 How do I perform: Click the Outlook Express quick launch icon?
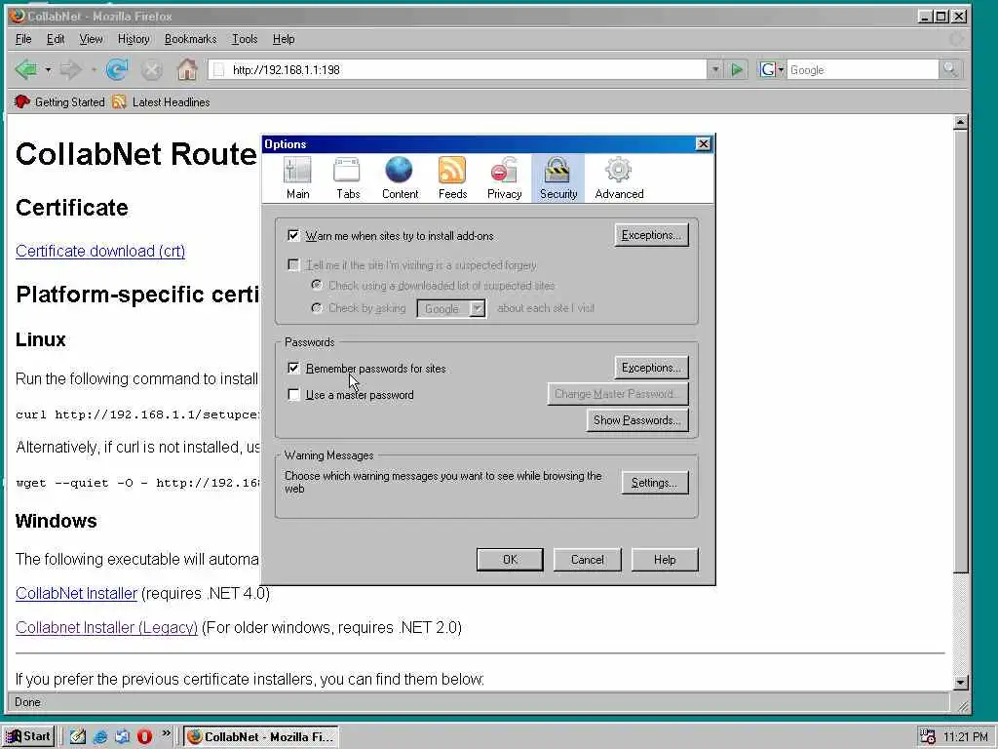(x=122, y=736)
